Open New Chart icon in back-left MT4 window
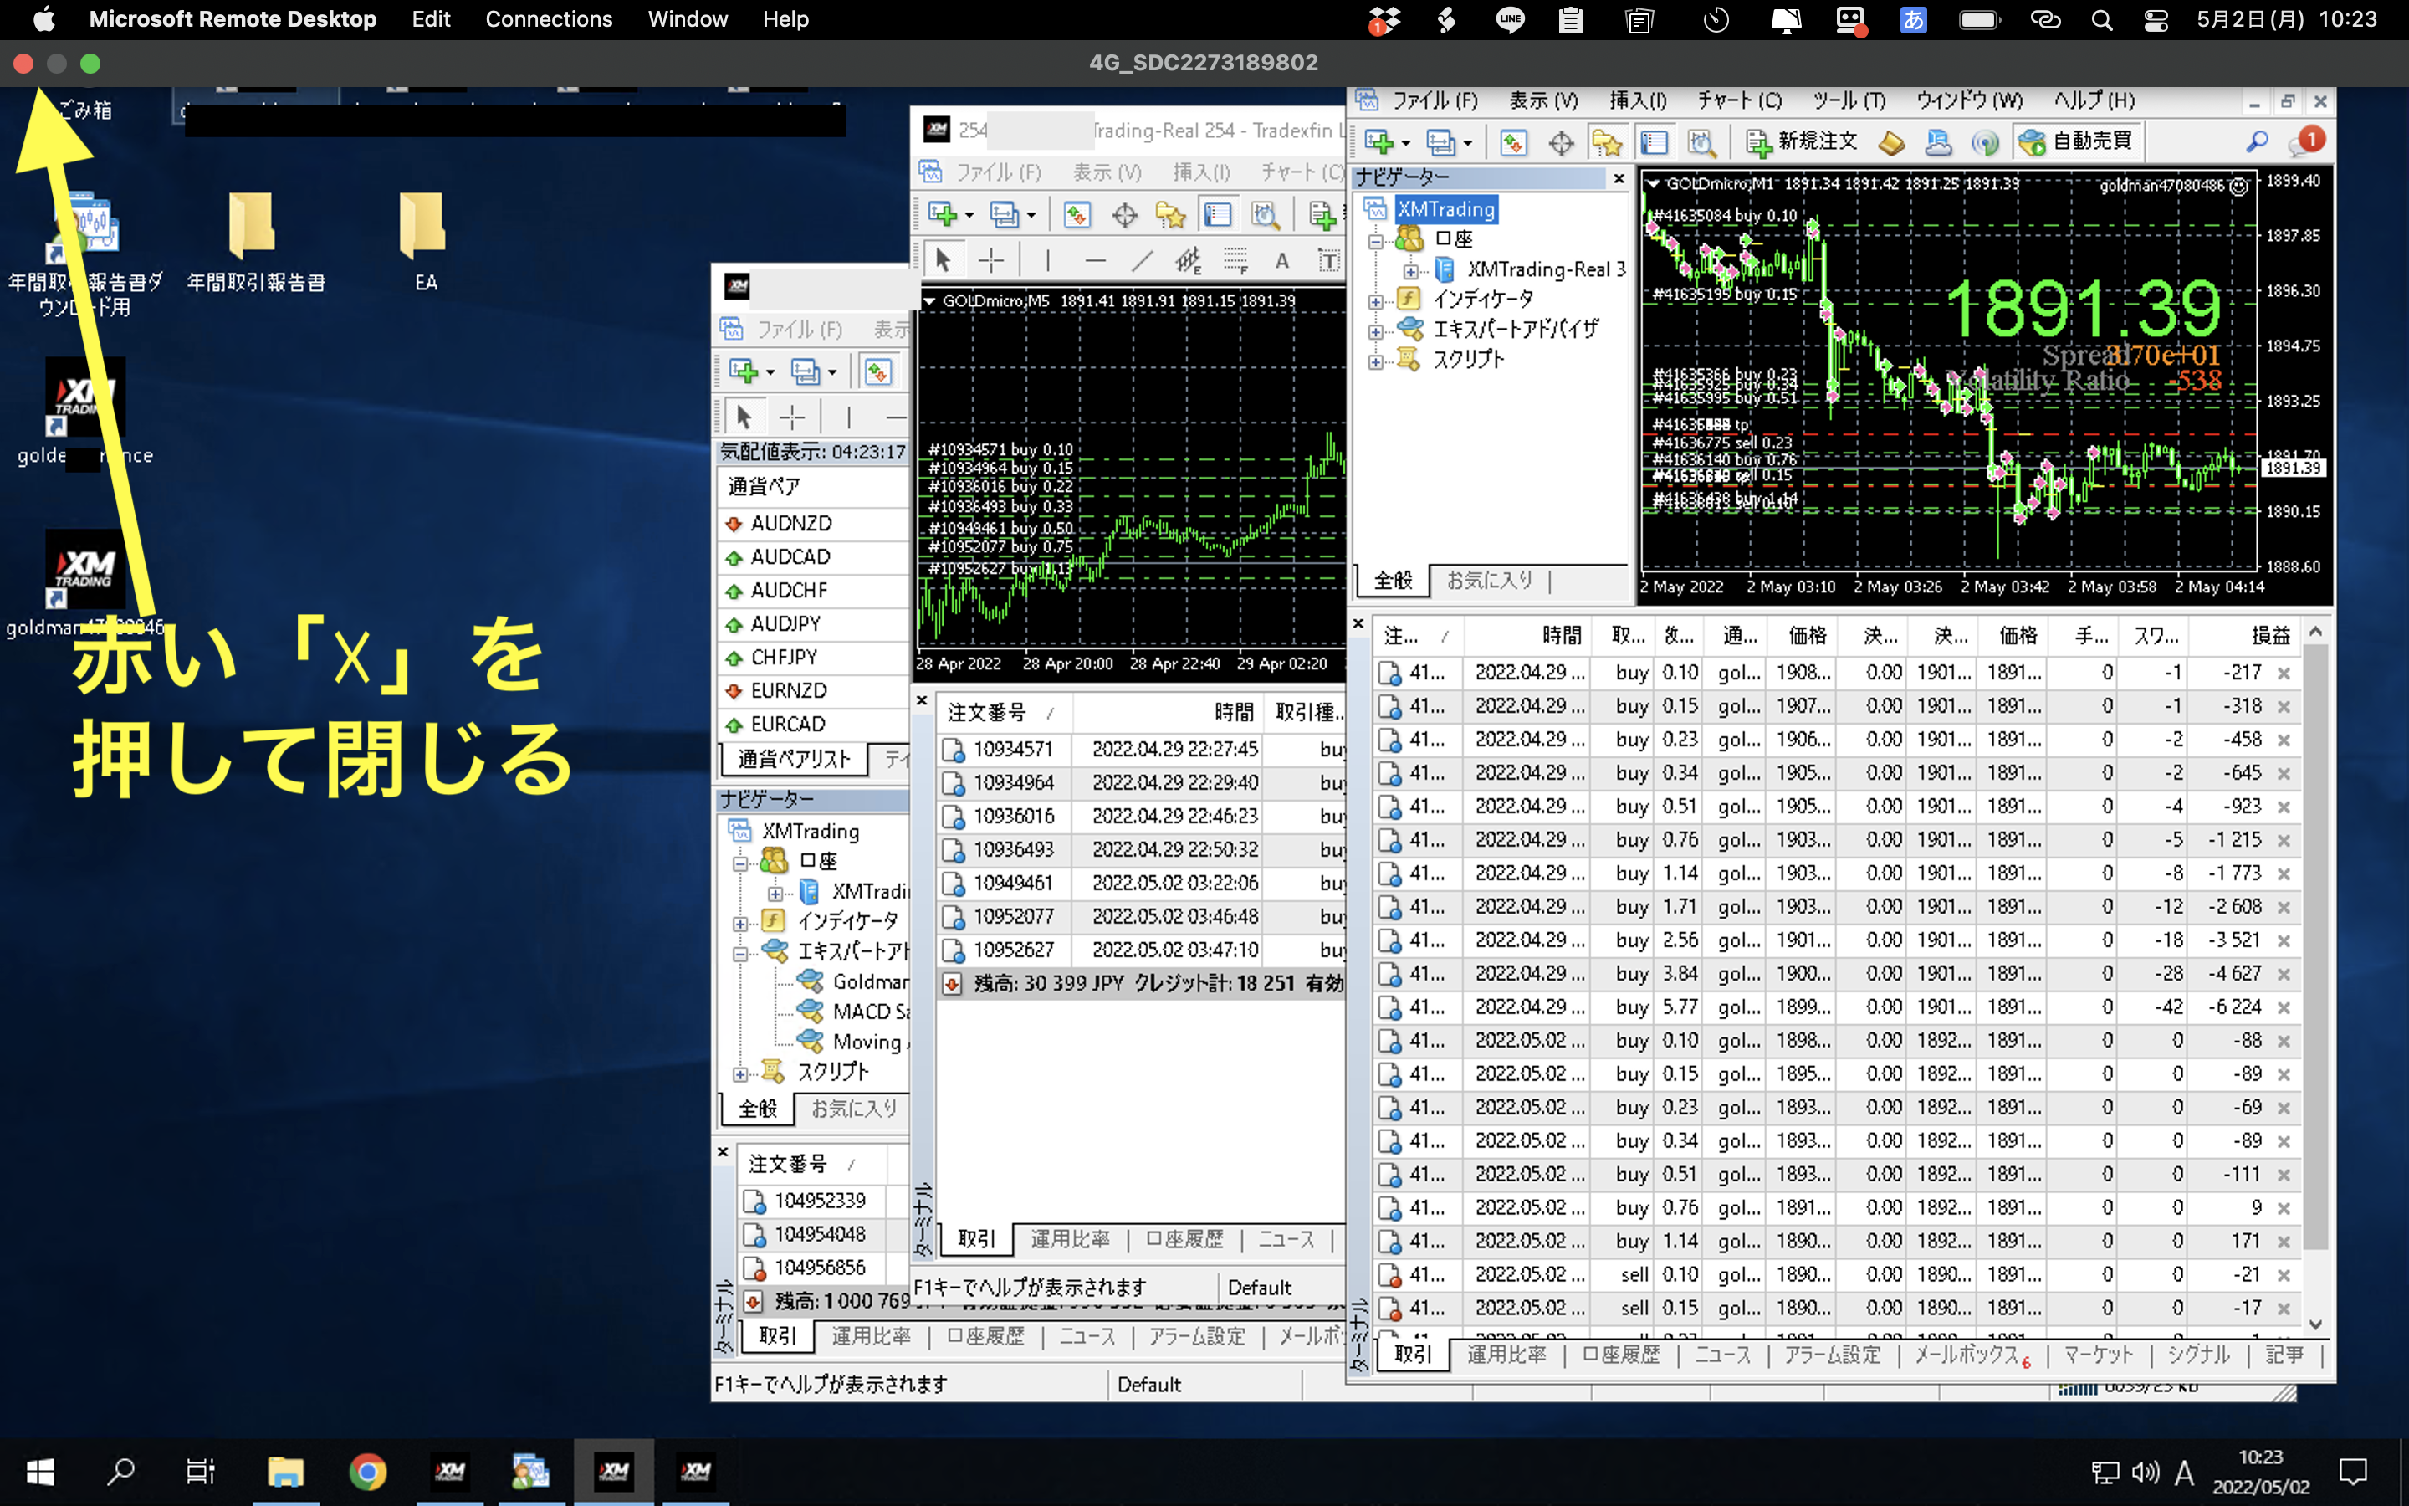Screen dimensions: 2409x1506 (x=743, y=371)
